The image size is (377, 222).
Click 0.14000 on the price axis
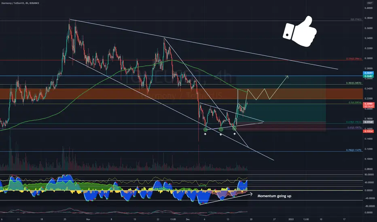coord(369,139)
